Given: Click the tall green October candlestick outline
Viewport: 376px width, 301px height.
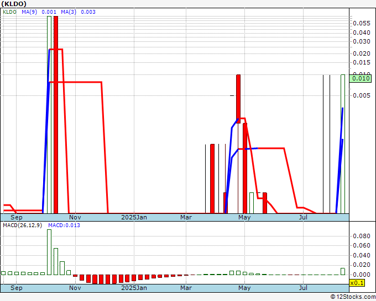Looking at the screenshot, I should [49, 115].
